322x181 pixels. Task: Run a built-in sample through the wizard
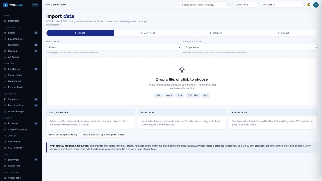tap(103, 135)
